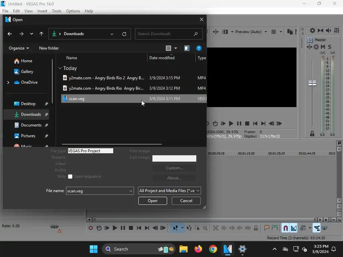Click the New folder button
Image resolution: width=343 pixels, height=257 pixels.
(49, 48)
